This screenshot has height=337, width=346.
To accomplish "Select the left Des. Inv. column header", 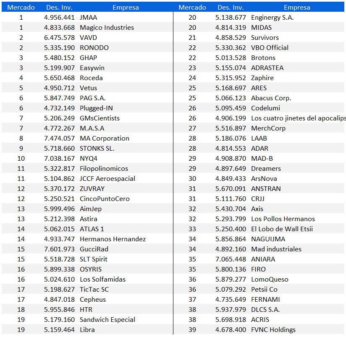I will pos(59,8).
